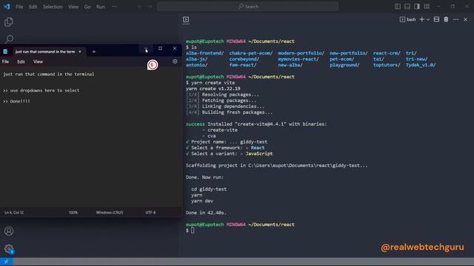Expand the hidden menu items ellipsis
474x266 pixels.
(115, 7)
